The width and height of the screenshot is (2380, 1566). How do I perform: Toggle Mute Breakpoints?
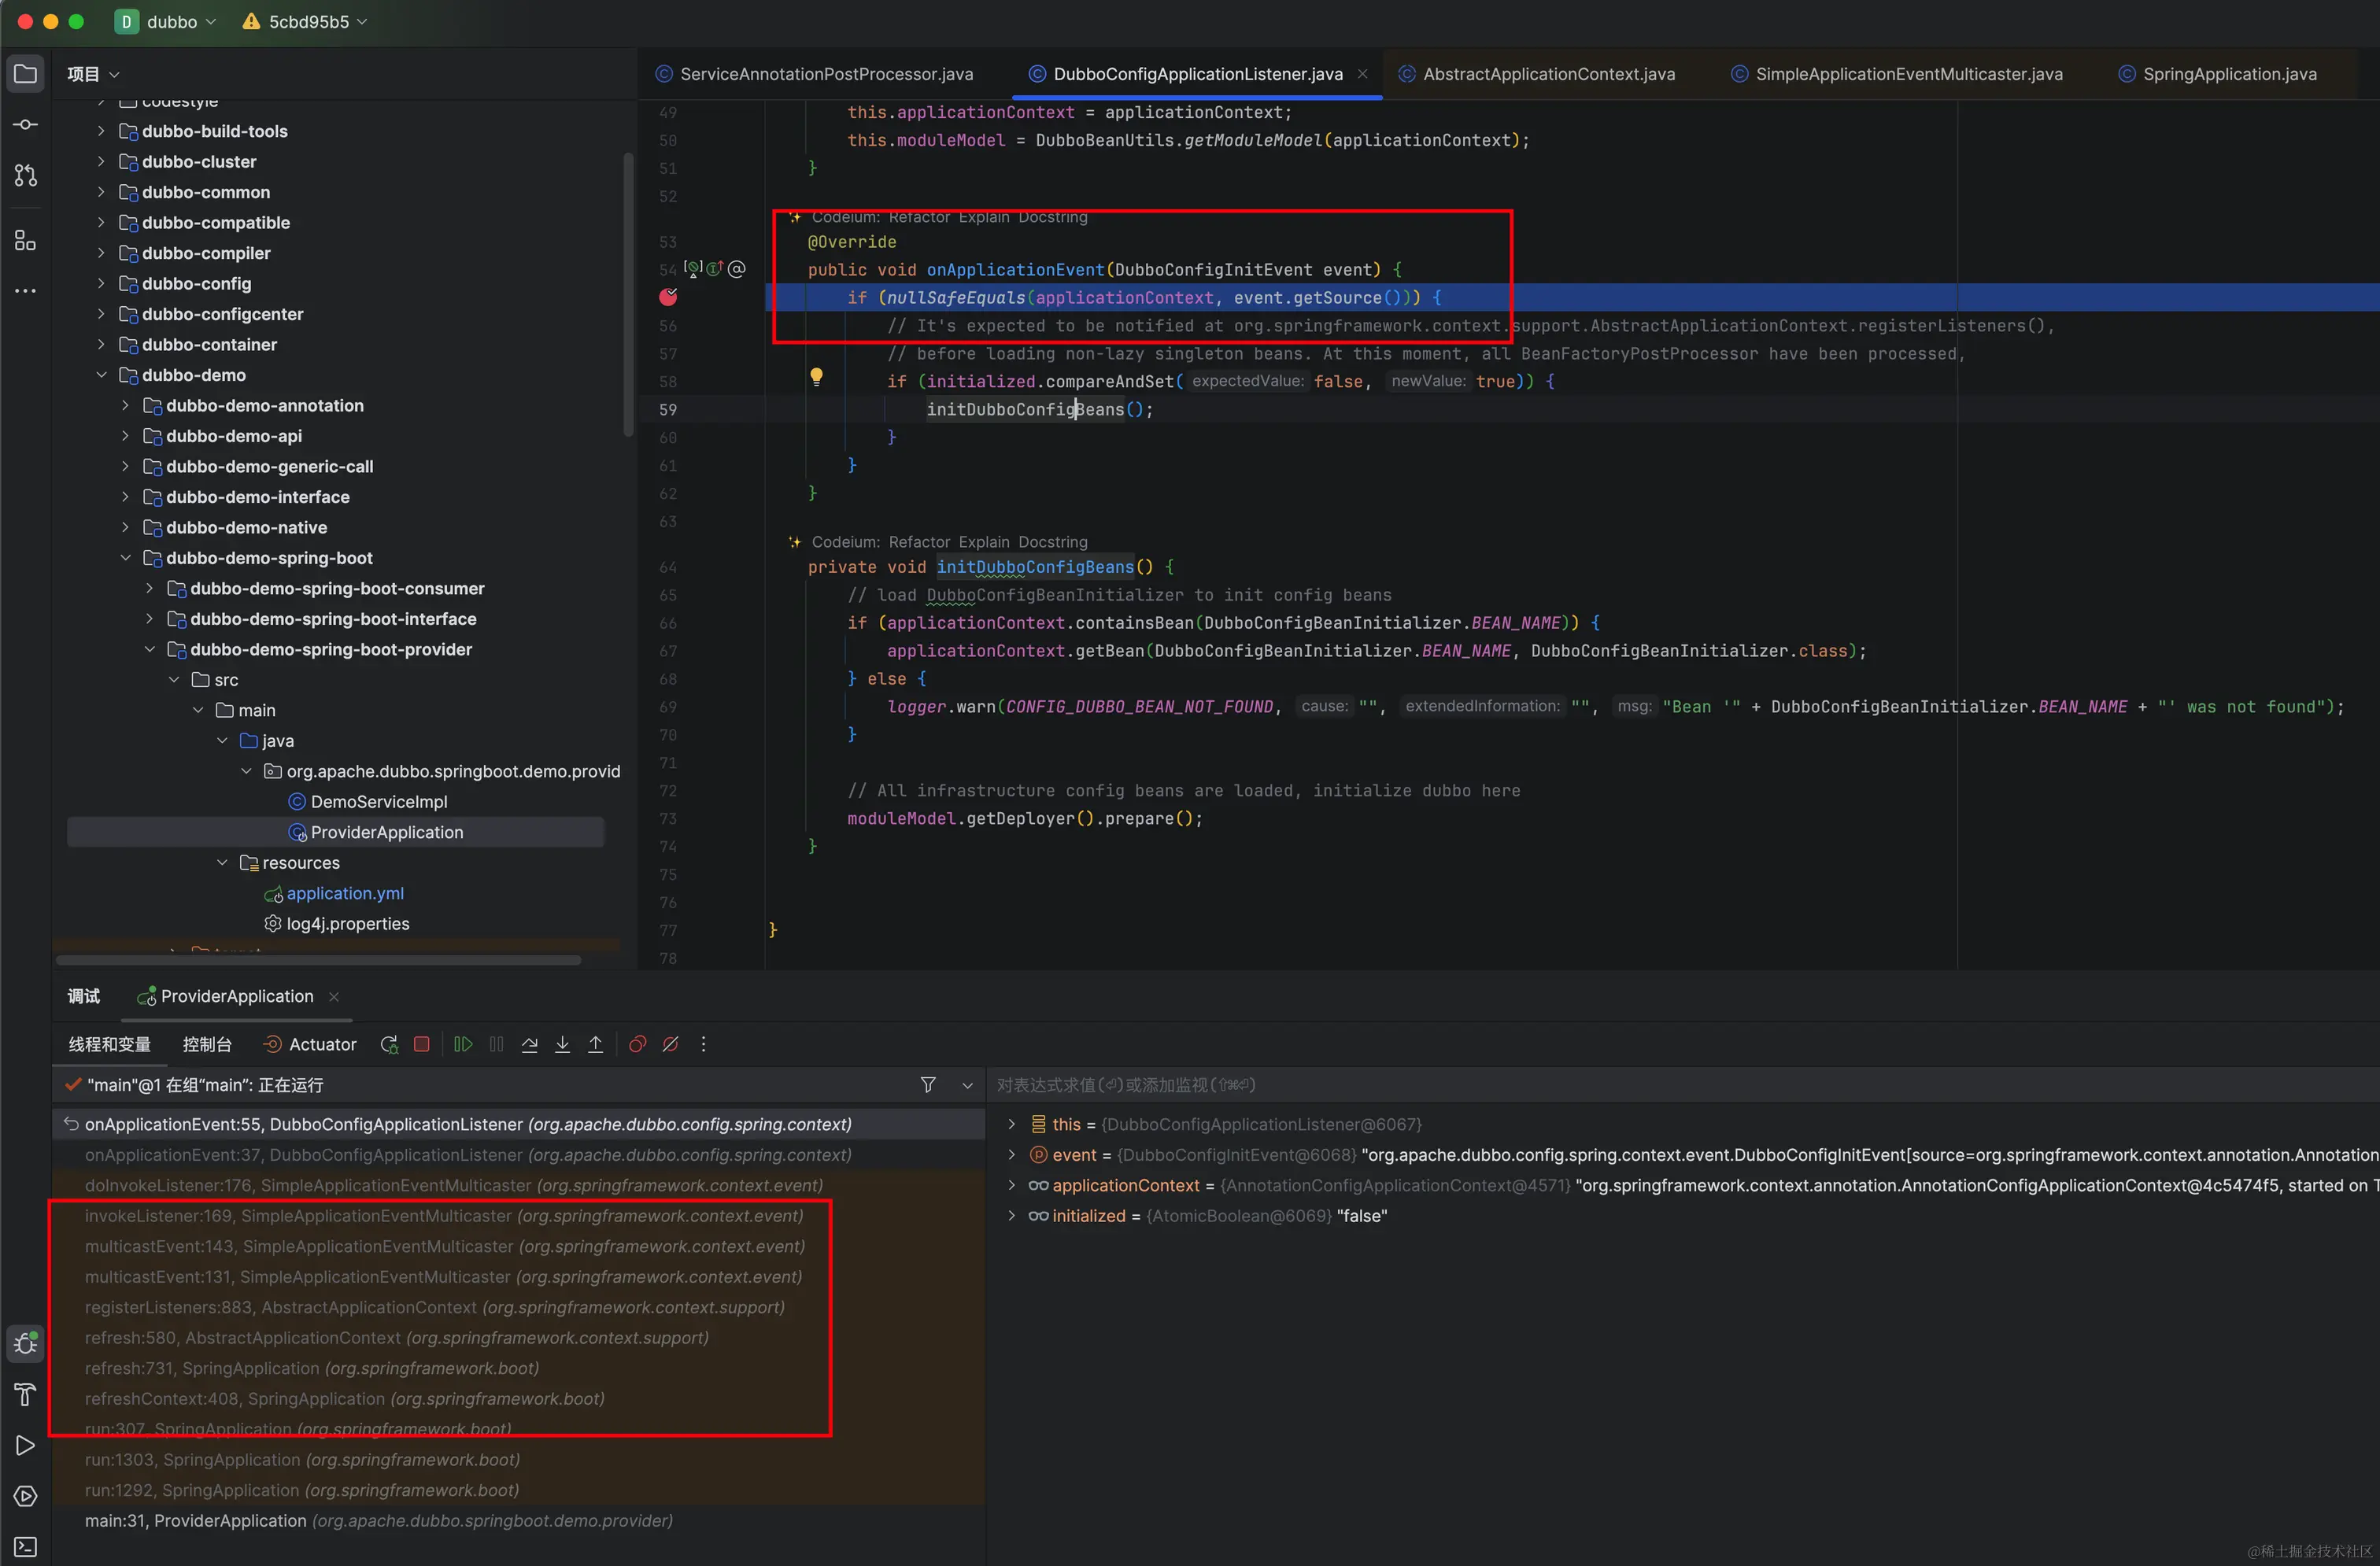click(x=671, y=1044)
